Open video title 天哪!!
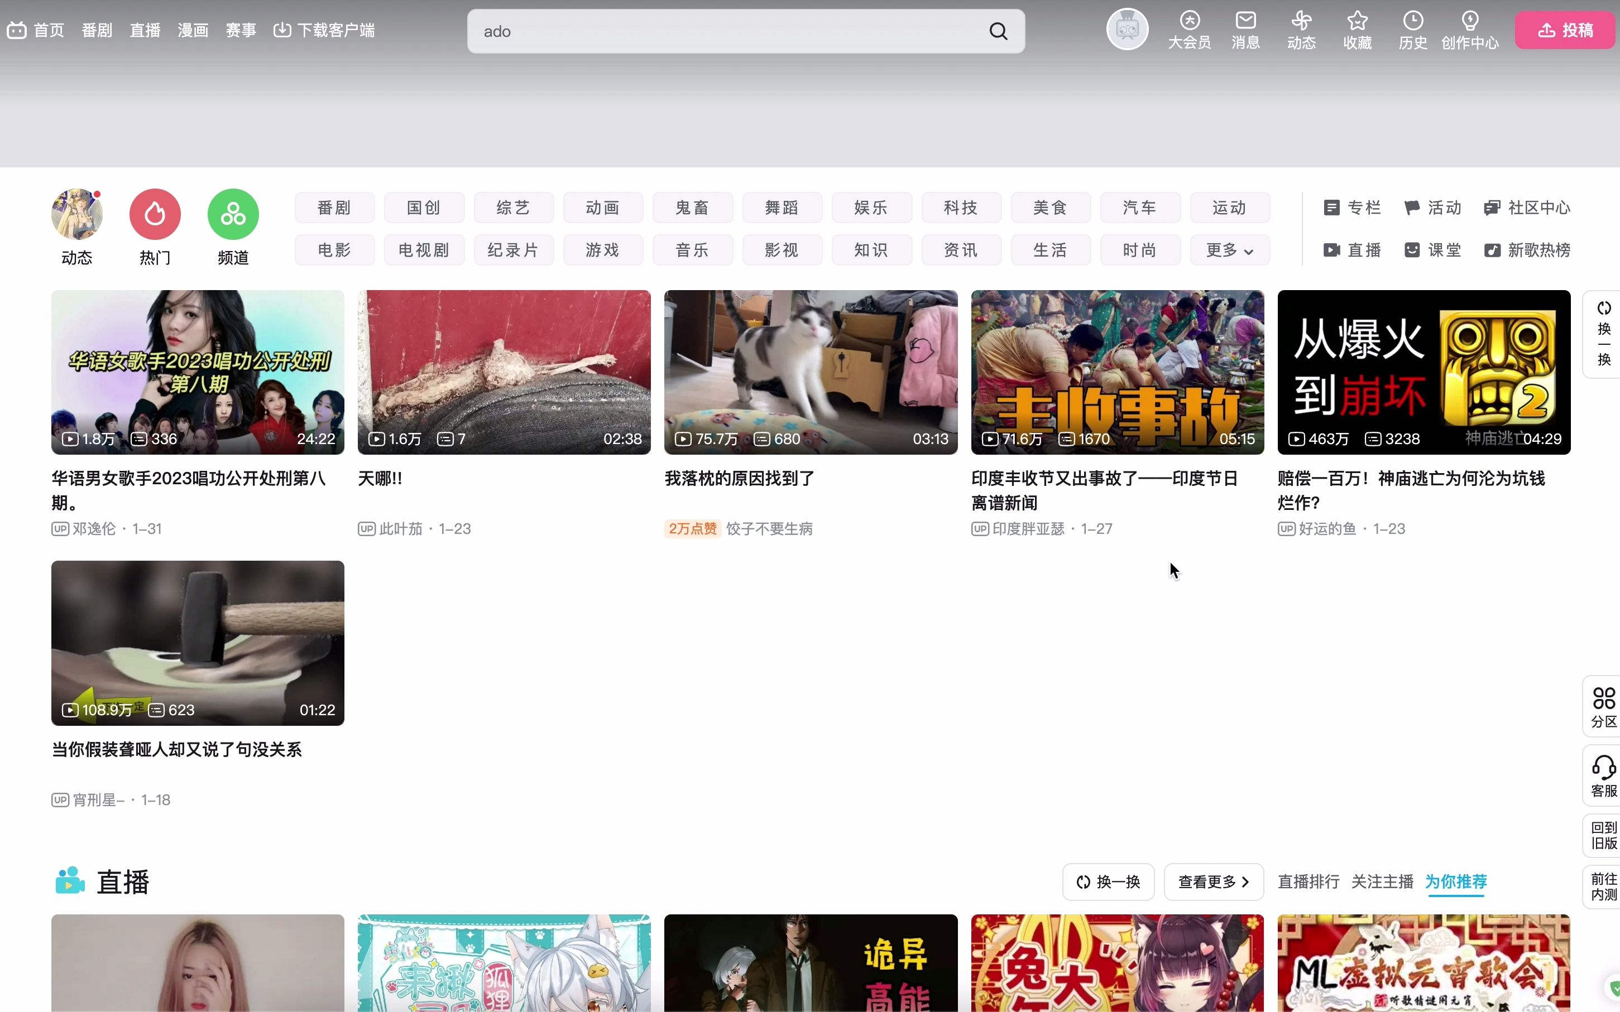Viewport: 1620px width, 1012px height. click(380, 479)
